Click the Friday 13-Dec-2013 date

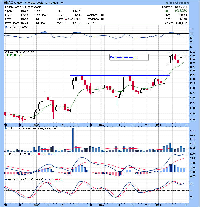click(x=175, y=7)
